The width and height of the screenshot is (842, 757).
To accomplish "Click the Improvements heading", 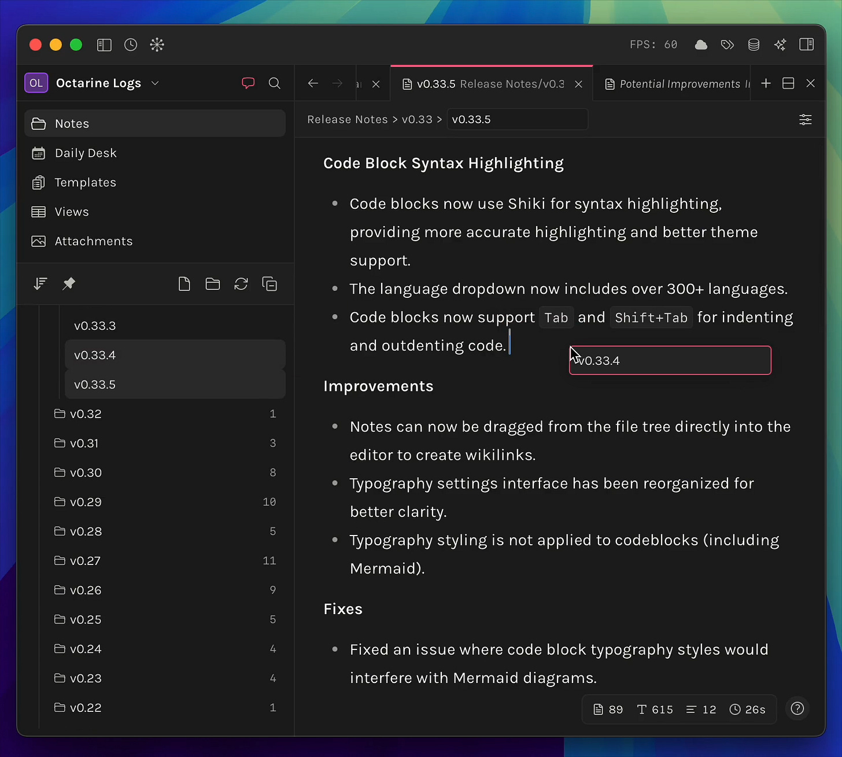I will point(378,386).
